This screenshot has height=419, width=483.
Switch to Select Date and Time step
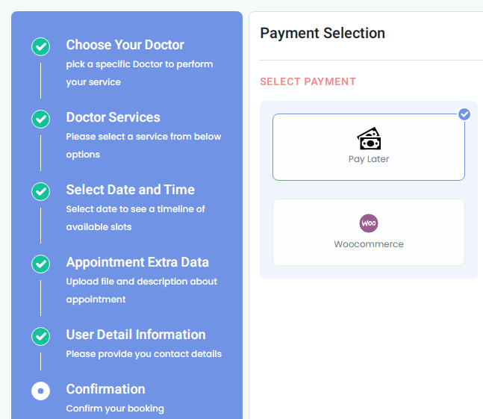pos(130,190)
